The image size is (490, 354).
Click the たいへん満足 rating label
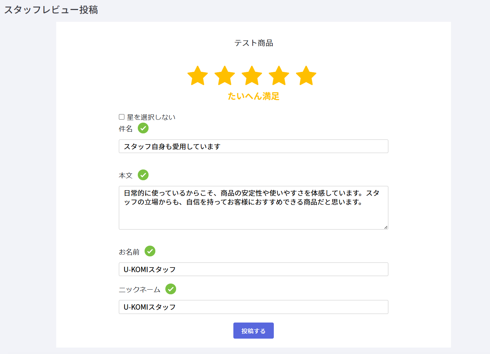(x=253, y=96)
